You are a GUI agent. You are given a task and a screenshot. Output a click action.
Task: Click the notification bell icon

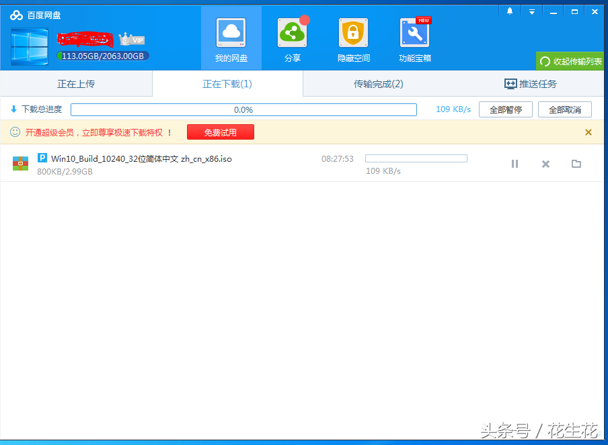tap(510, 11)
